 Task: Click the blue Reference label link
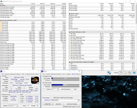click(x=47, y=100)
